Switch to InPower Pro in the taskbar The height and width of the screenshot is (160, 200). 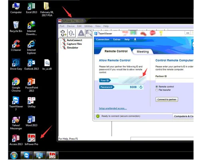point(52,156)
